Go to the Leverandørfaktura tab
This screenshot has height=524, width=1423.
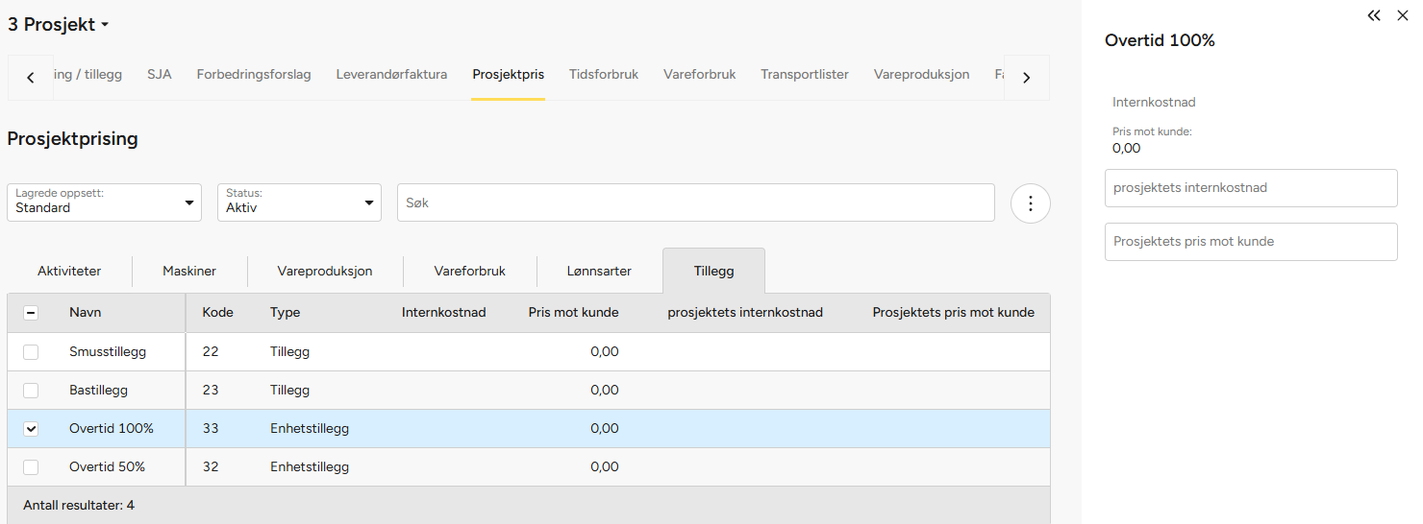point(391,74)
